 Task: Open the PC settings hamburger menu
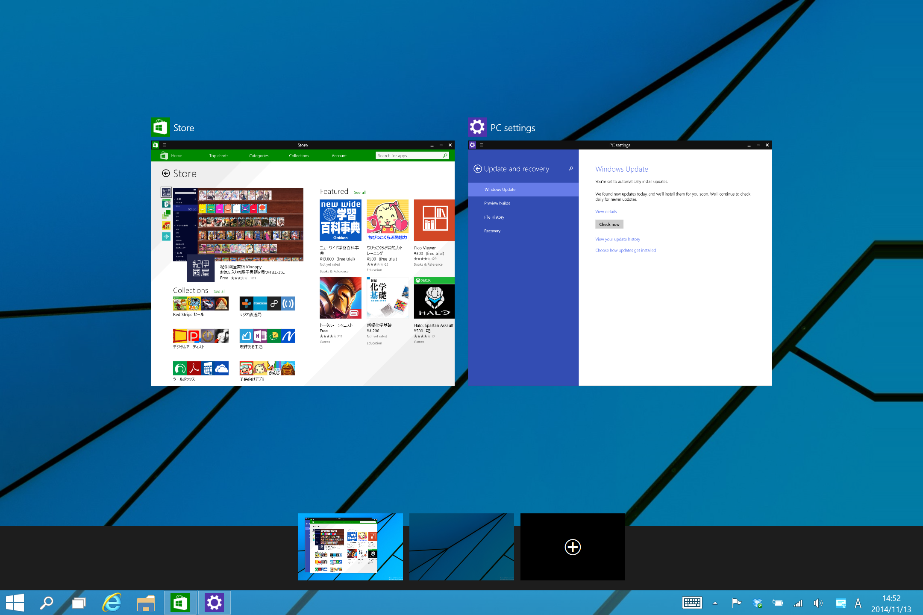point(481,145)
